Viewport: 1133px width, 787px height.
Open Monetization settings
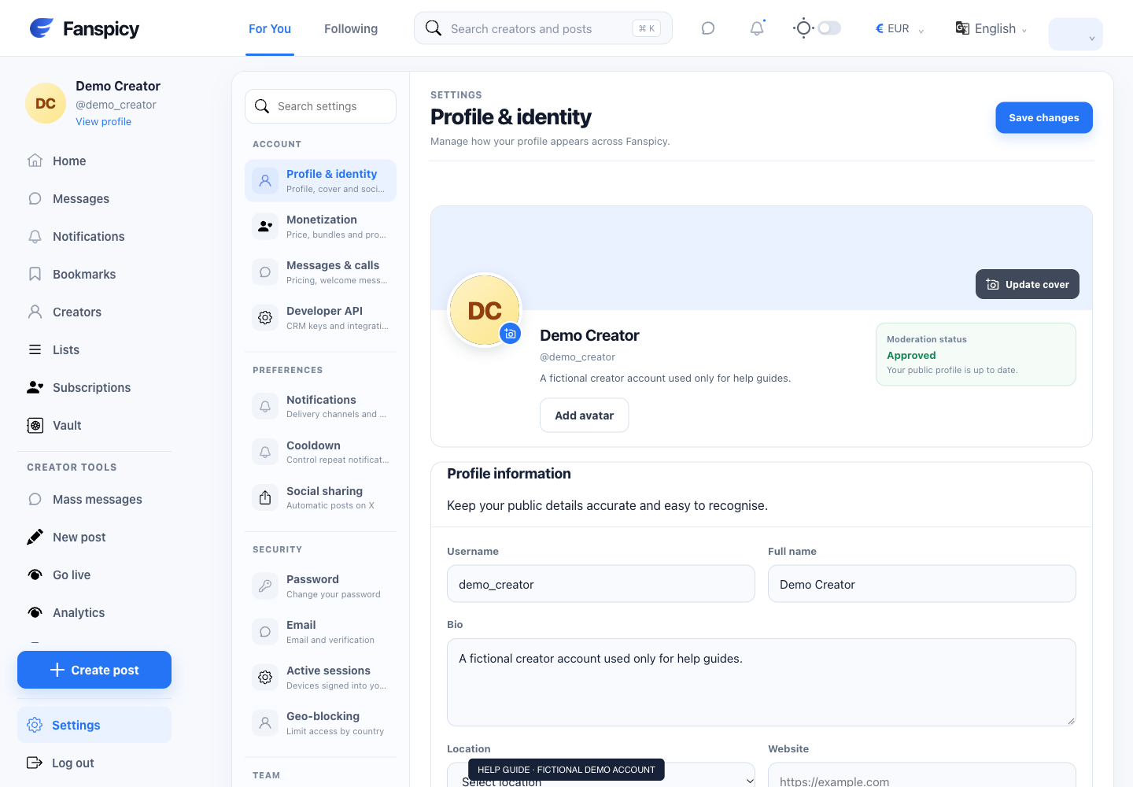[x=320, y=227]
